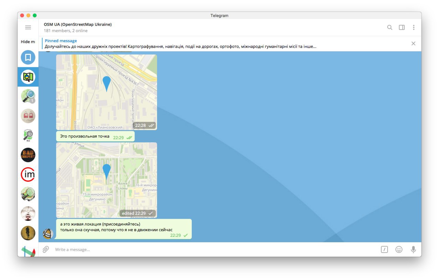Open the chat with cyclist avatar

(x=28, y=233)
